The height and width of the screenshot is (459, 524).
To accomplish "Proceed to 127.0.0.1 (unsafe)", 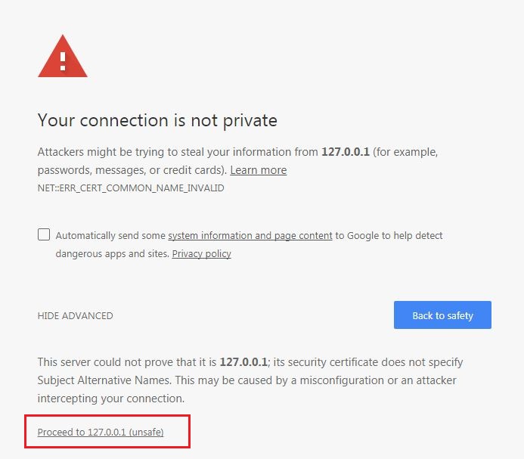I will 101,432.
